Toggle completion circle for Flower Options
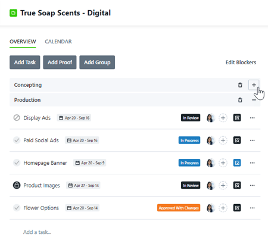This screenshot has width=268, height=244. point(17,208)
